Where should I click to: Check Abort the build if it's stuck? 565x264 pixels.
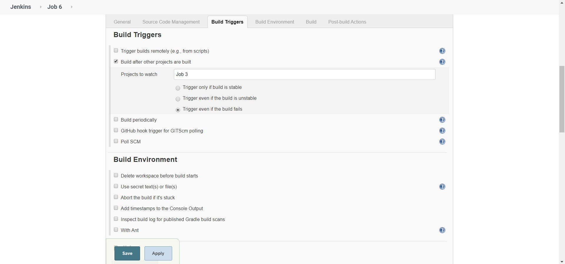pos(116,197)
